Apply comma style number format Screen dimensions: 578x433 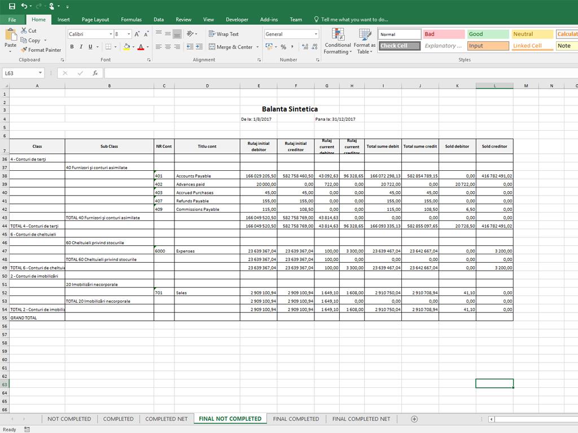coord(292,47)
